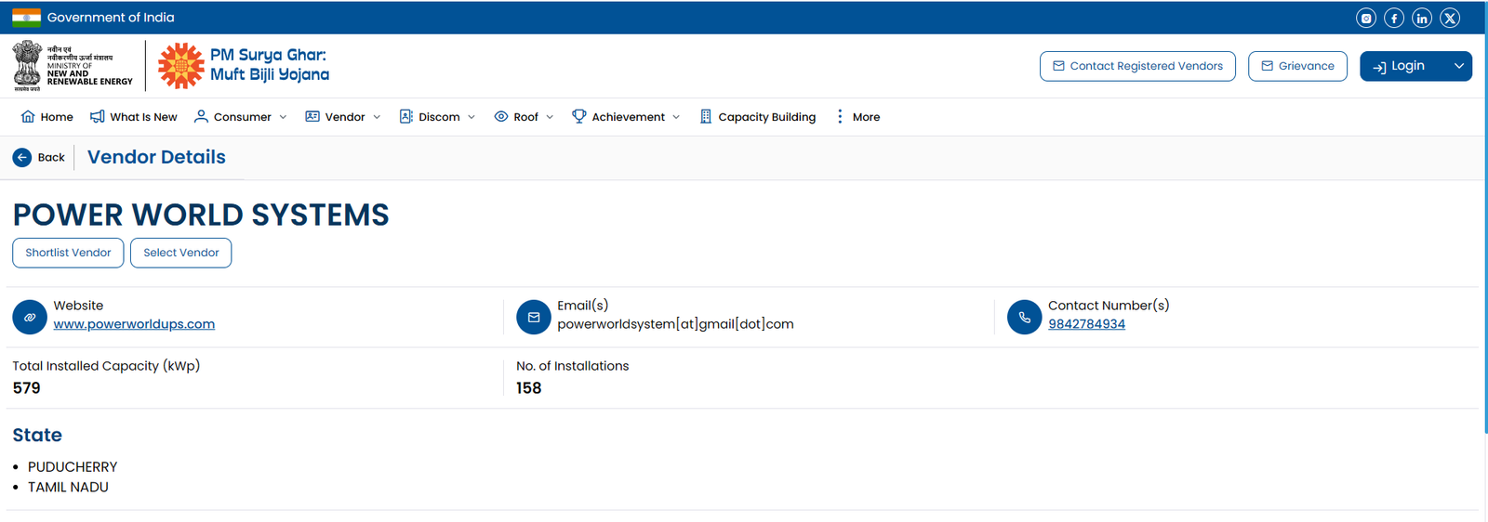The height and width of the screenshot is (522, 1488).
Task: Click the Vendor Details page title
Action: pyautogui.click(x=156, y=157)
